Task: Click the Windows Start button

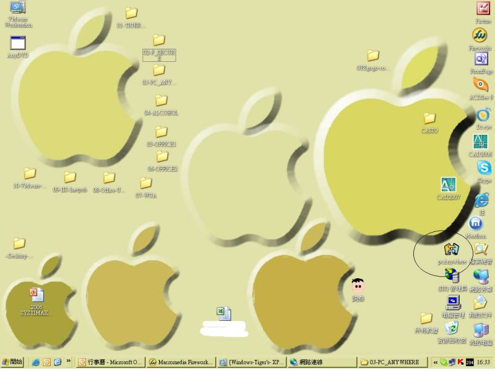Action: click(x=12, y=362)
